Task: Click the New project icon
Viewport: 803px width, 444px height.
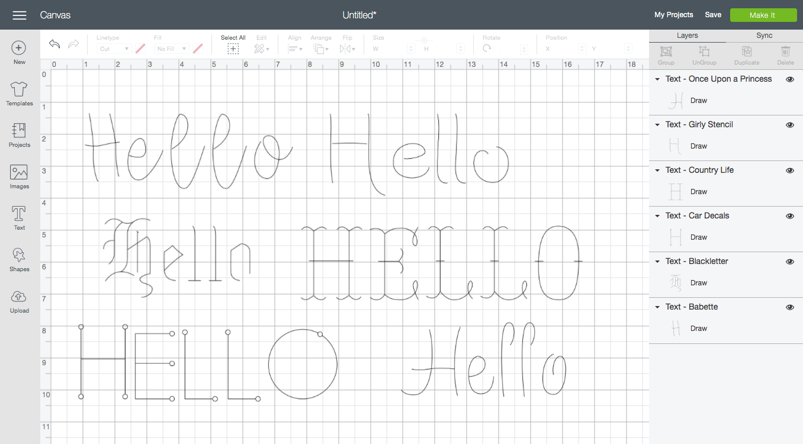Action: tap(19, 48)
